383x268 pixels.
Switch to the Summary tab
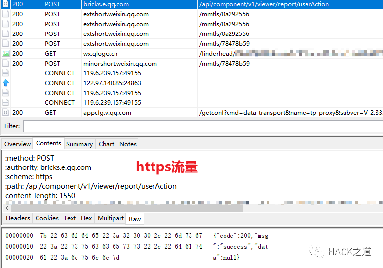tap(79, 144)
